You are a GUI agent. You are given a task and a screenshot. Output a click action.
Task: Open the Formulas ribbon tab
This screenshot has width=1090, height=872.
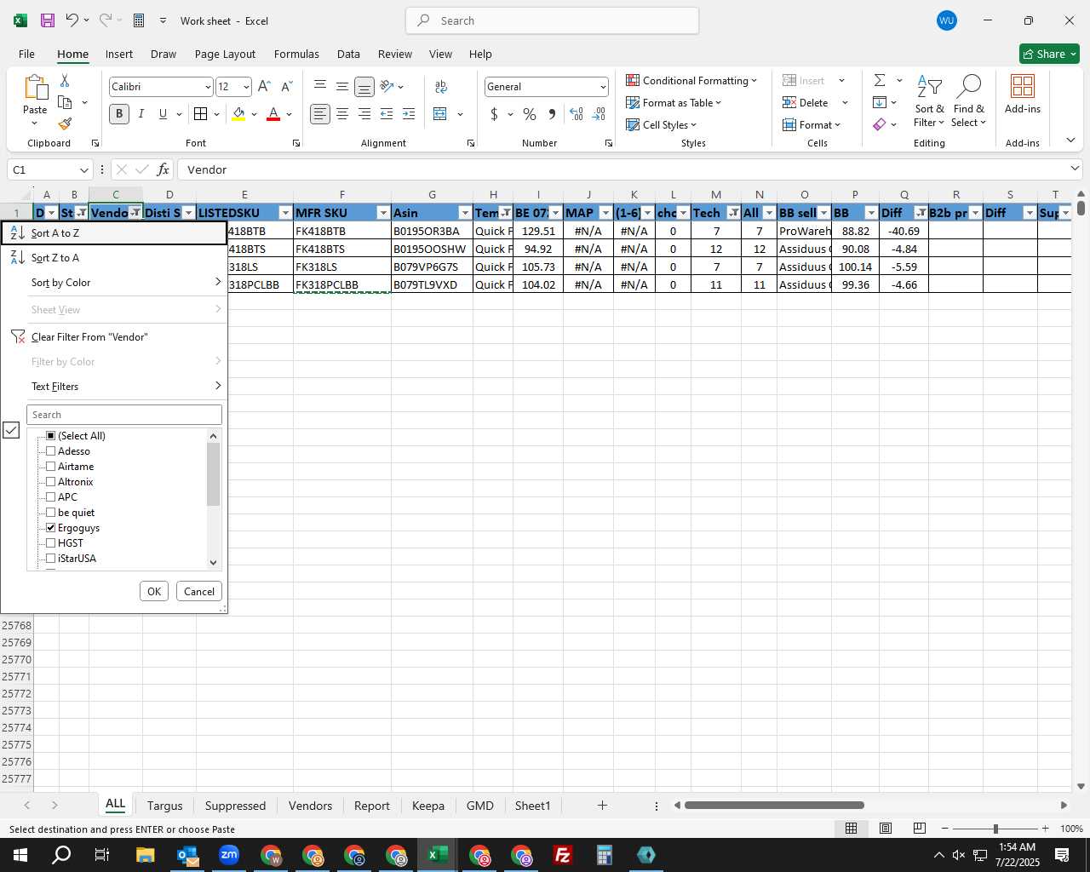pyautogui.click(x=296, y=54)
